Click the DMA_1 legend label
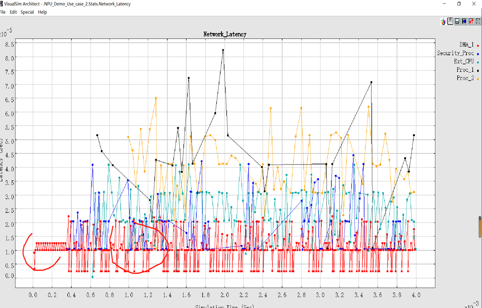This screenshot has width=482, height=308. [x=466, y=45]
